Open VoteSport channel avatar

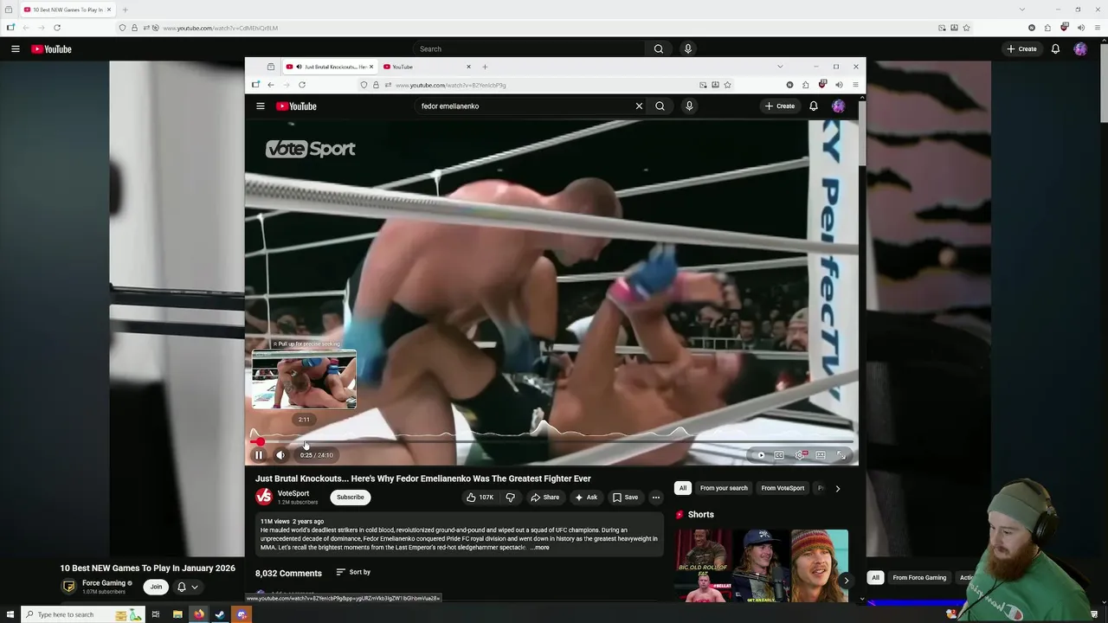pyautogui.click(x=264, y=497)
